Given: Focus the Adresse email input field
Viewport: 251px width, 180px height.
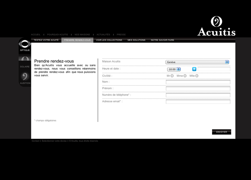Looking at the screenshot, I should [x=198, y=102].
